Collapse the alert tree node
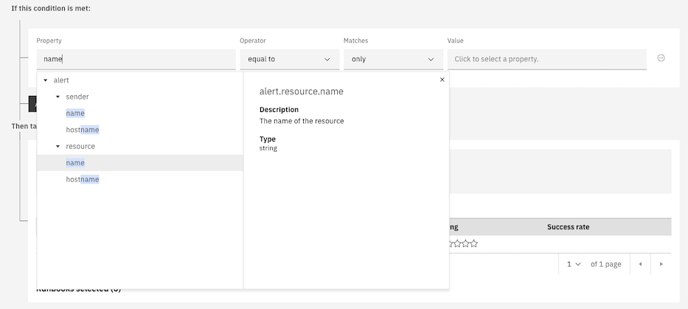This screenshot has height=309, width=688. [x=46, y=80]
